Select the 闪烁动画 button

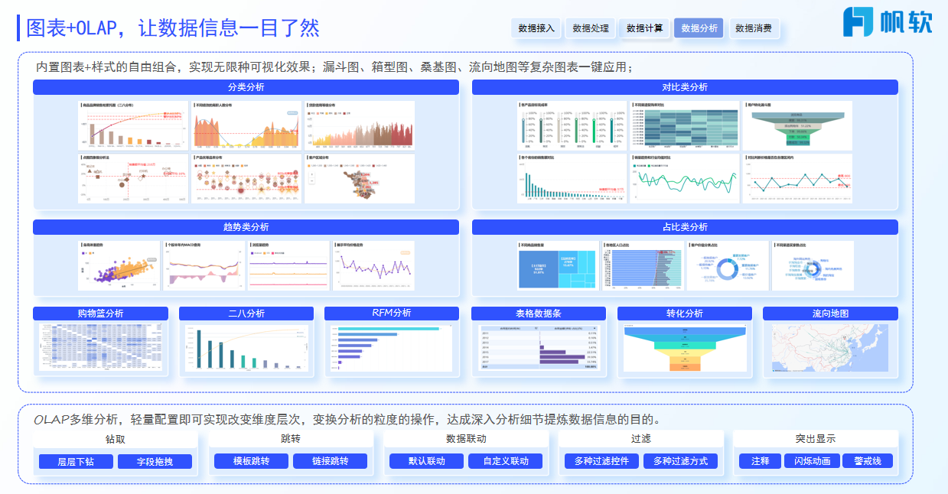point(813,461)
